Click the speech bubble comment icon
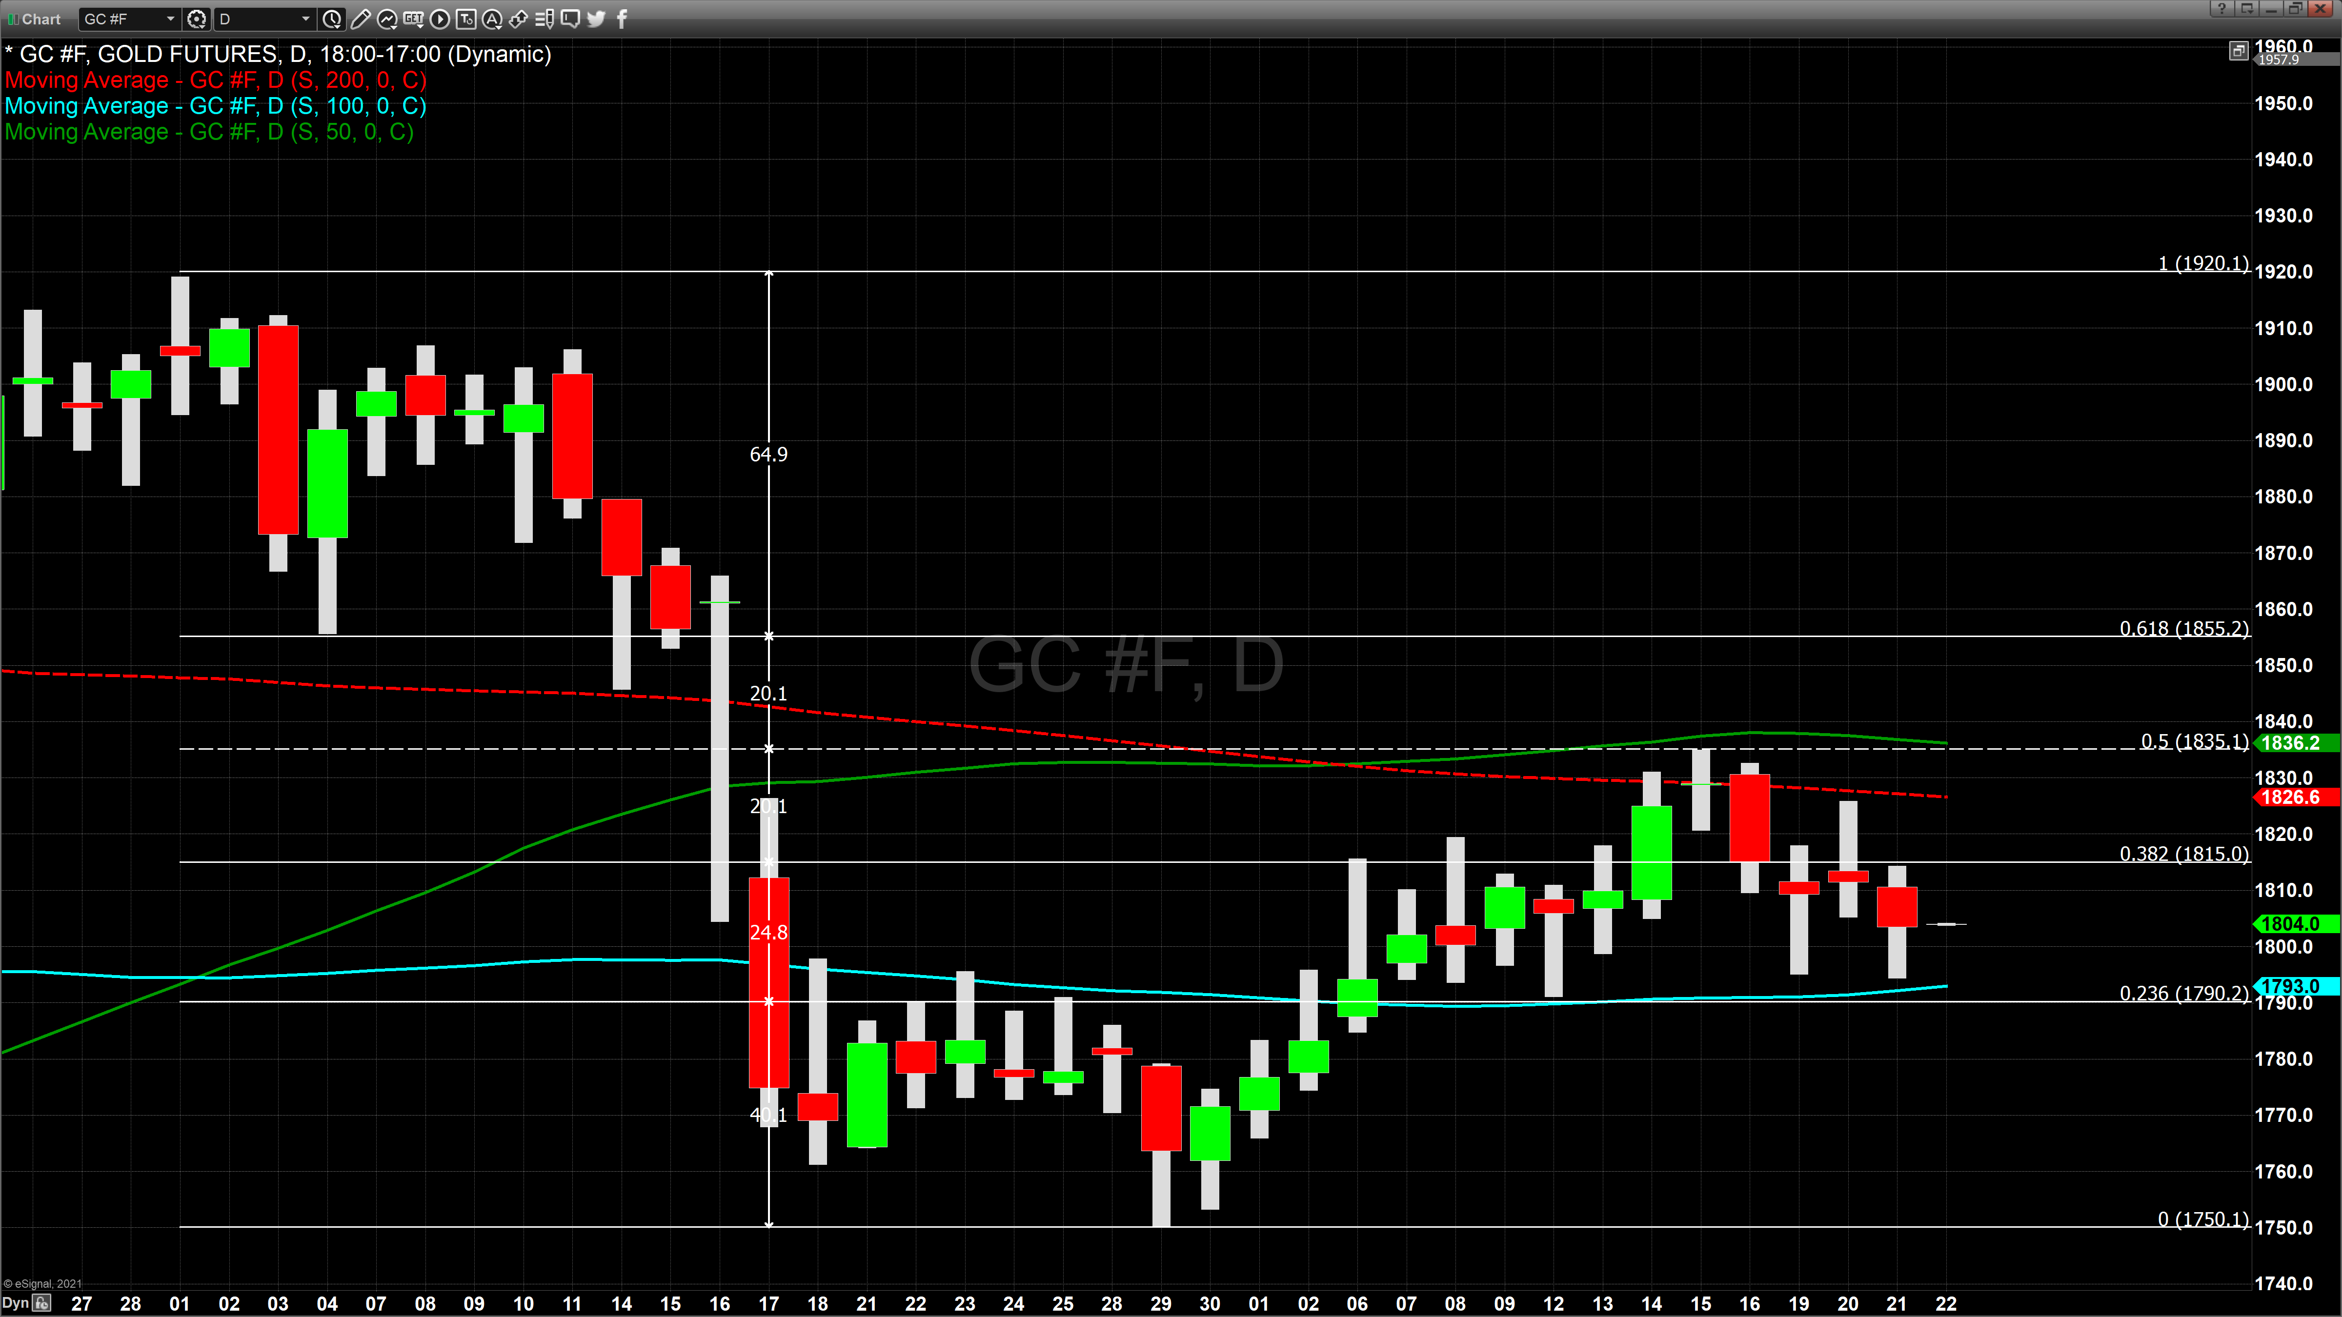This screenshot has width=2342, height=1317. pyautogui.click(x=570, y=18)
